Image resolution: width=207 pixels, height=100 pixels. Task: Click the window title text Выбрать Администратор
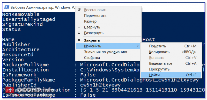coord(32,7)
